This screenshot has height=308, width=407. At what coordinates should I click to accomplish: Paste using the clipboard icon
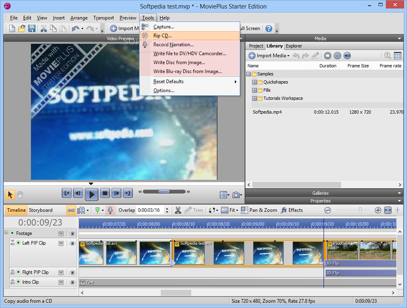tap(63, 28)
